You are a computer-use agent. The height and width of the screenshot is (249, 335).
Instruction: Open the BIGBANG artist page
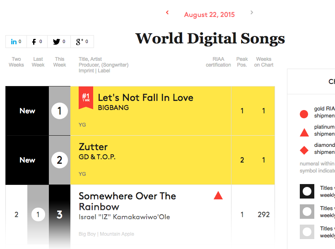113,108
